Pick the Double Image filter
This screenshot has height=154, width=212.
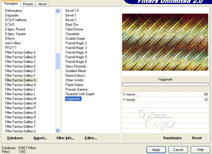[75, 38]
